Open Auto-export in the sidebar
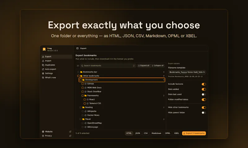 57,69
